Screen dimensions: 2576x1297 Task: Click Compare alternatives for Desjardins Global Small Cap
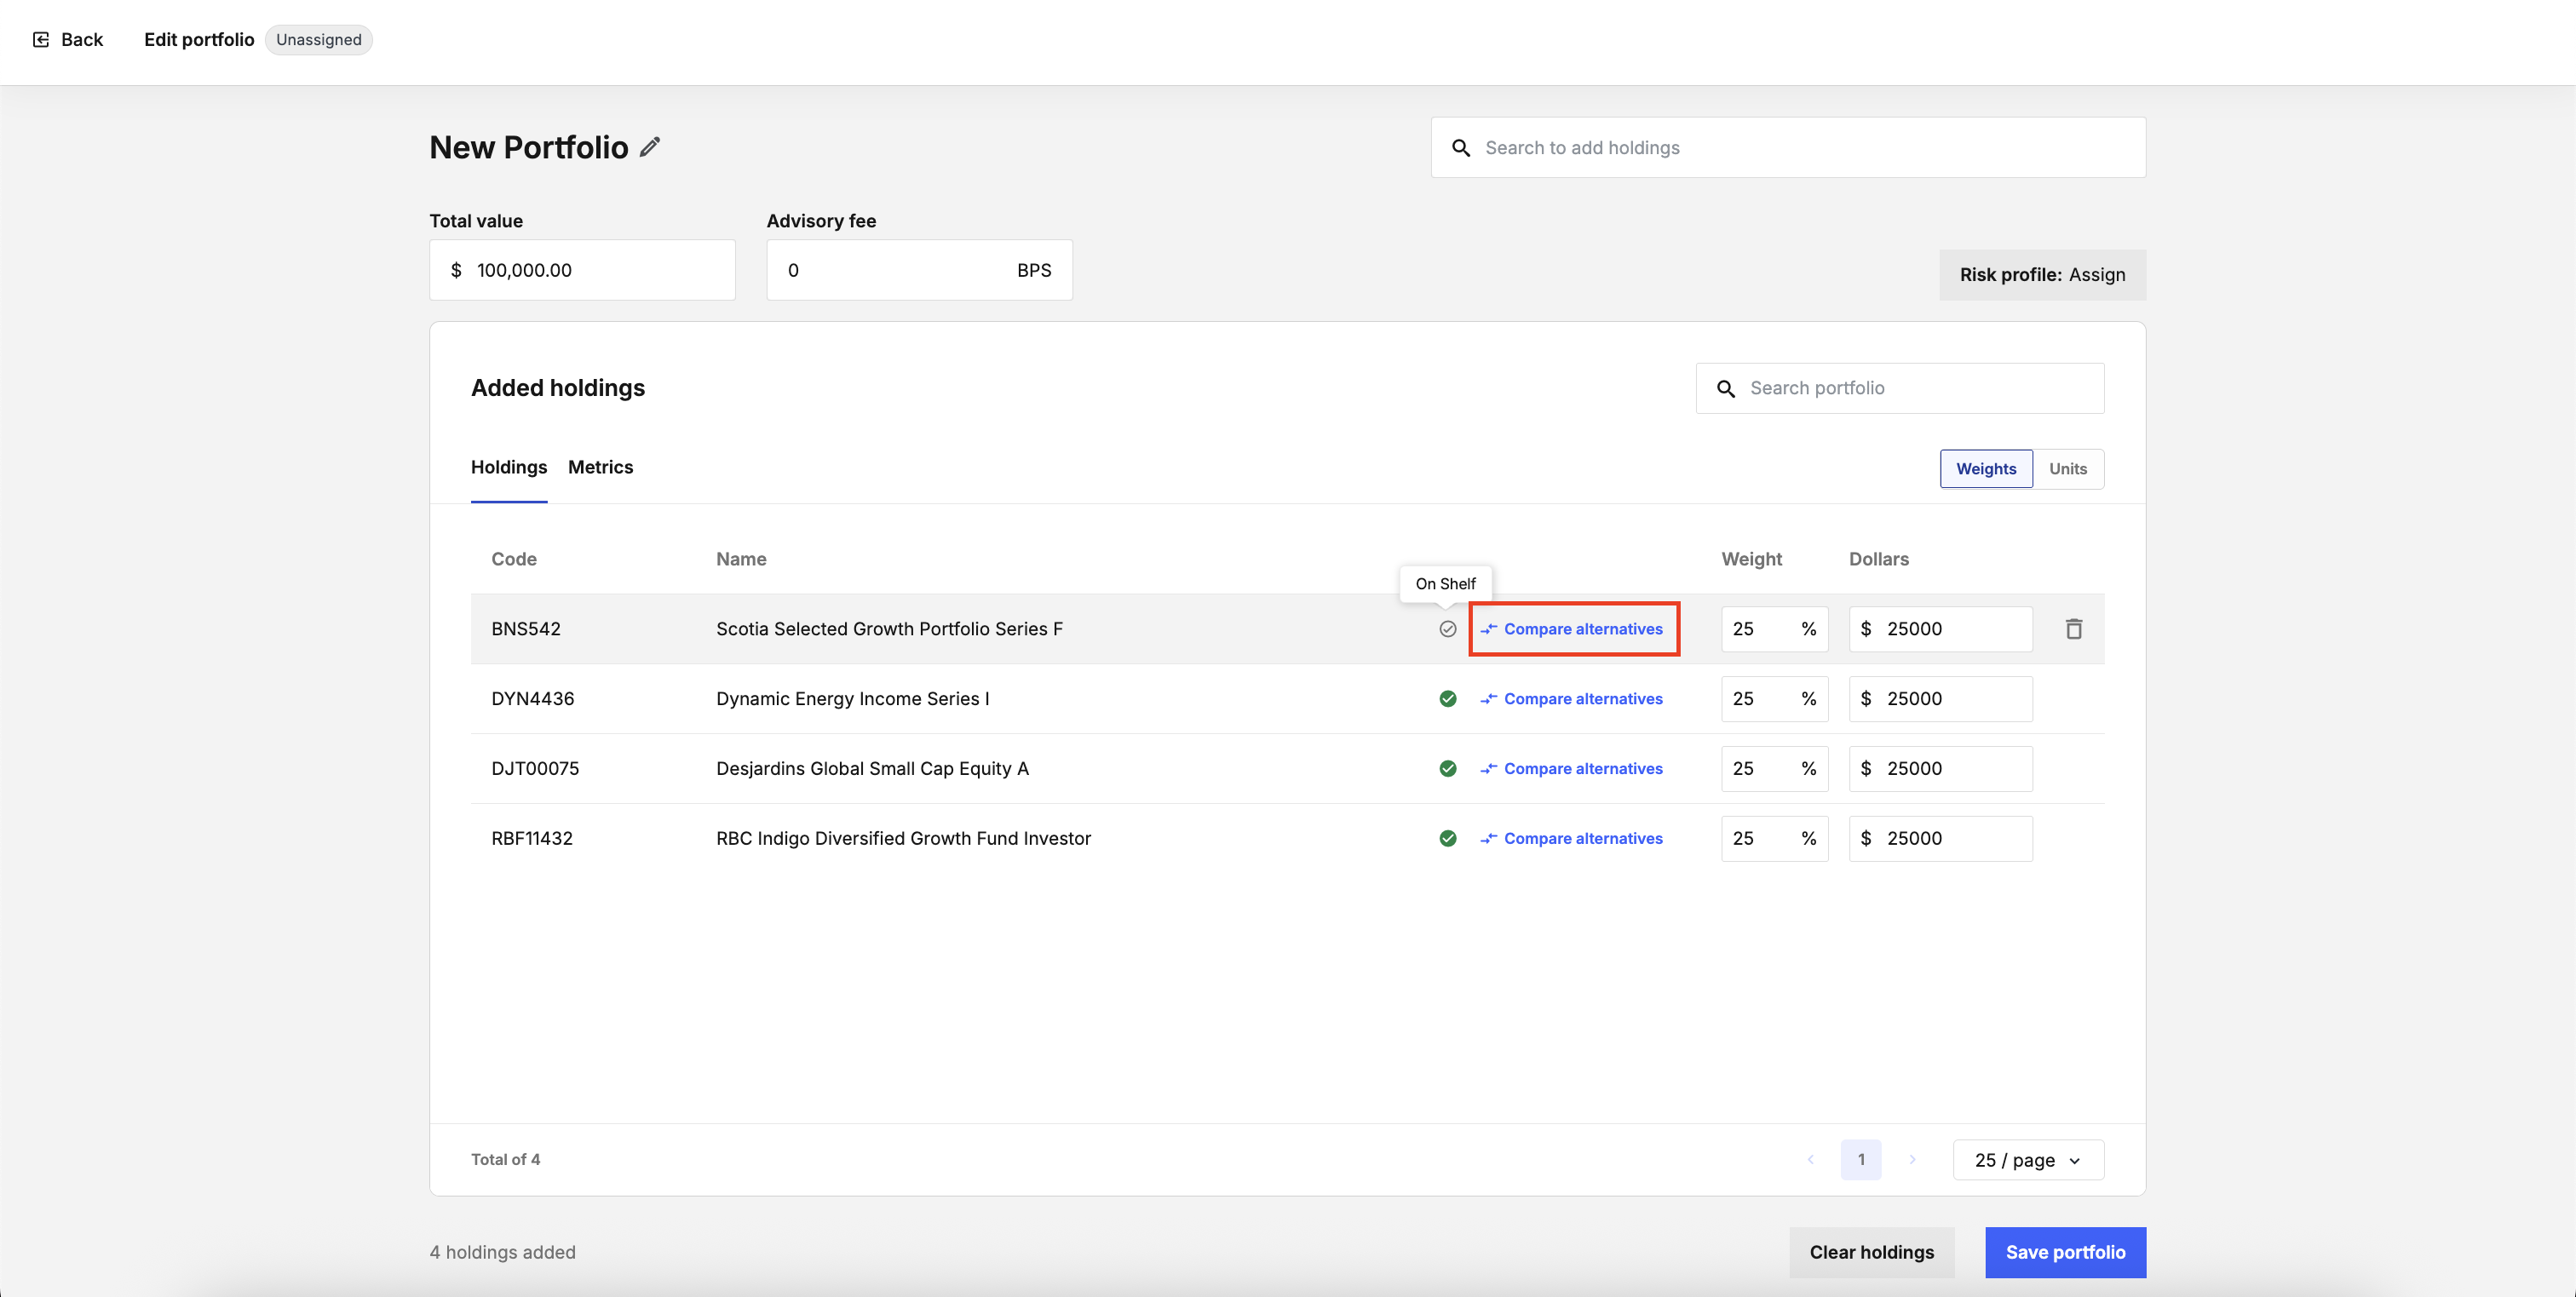click(1572, 769)
